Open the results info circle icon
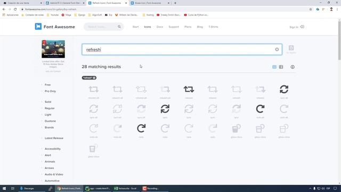 coord(293,67)
